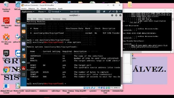This screenshot has height=98, width=174.
Task: Open CherryTree red icon in the dock
Action: tap(24, 68)
